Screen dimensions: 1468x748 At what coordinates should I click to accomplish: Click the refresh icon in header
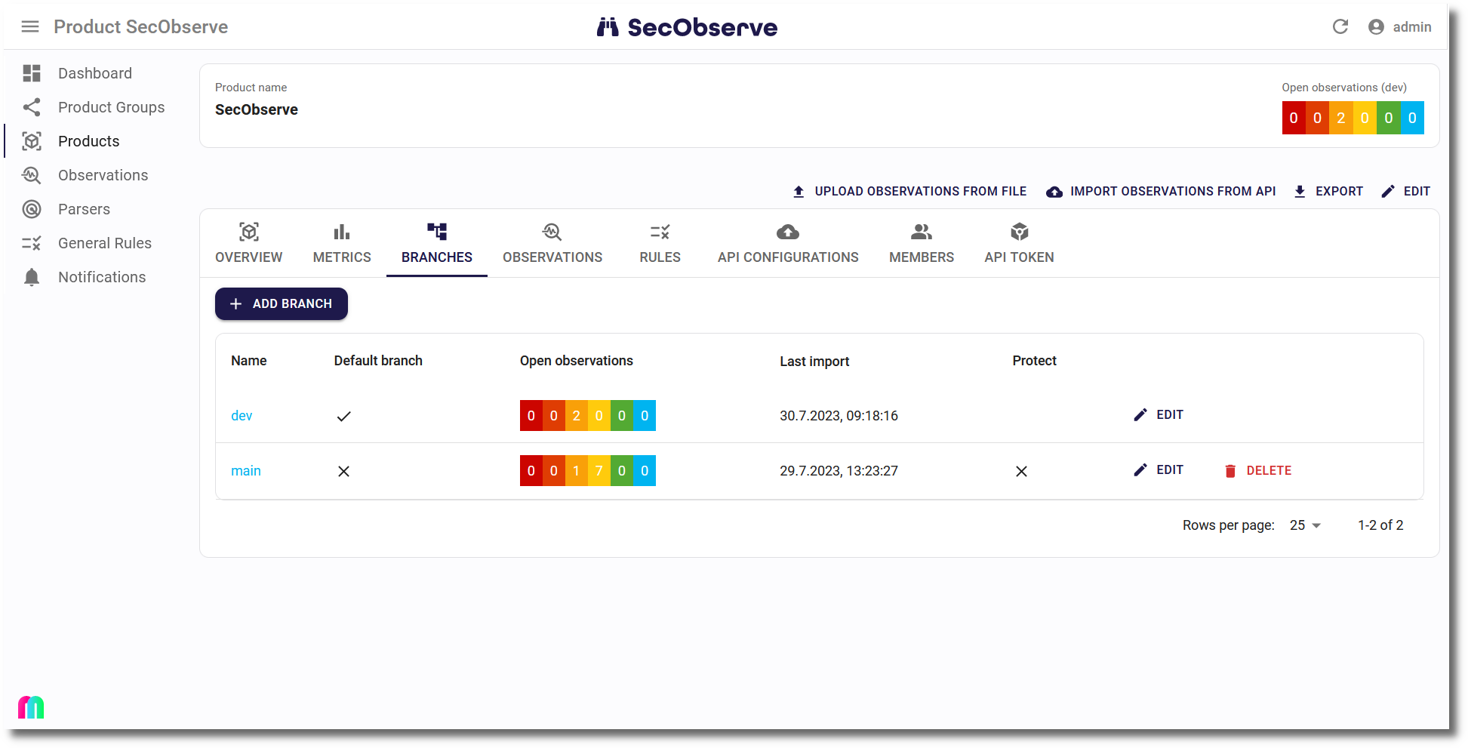1340,27
